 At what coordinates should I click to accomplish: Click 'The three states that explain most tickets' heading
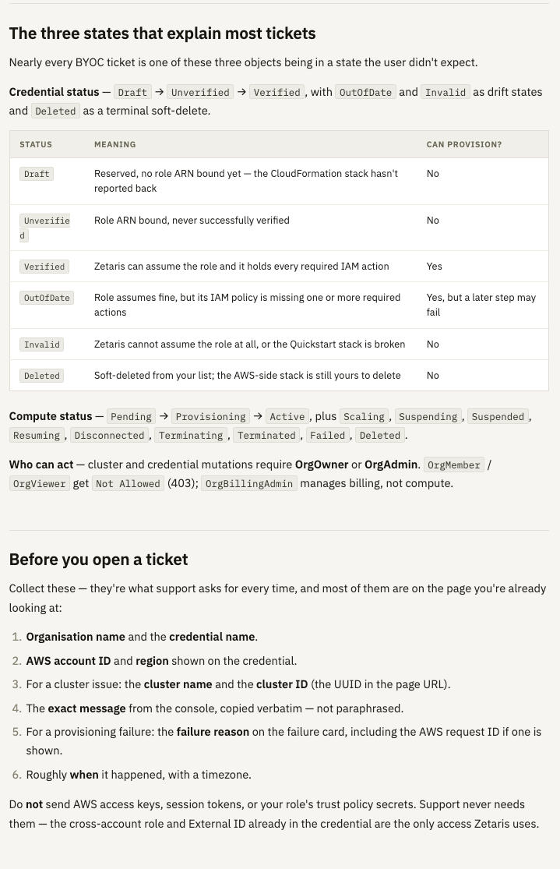coord(162,34)
